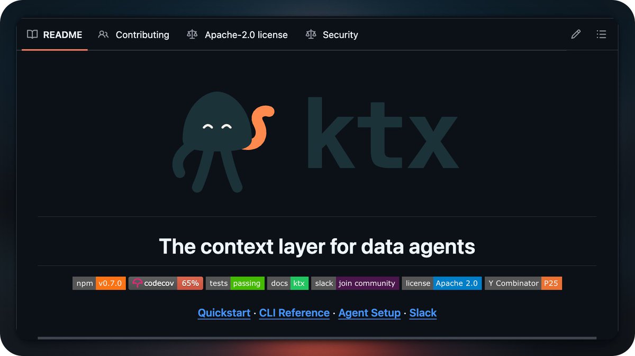Follow the Quickstart link
The width and height of the screenshot is (635, 356).
click(224, 313)
